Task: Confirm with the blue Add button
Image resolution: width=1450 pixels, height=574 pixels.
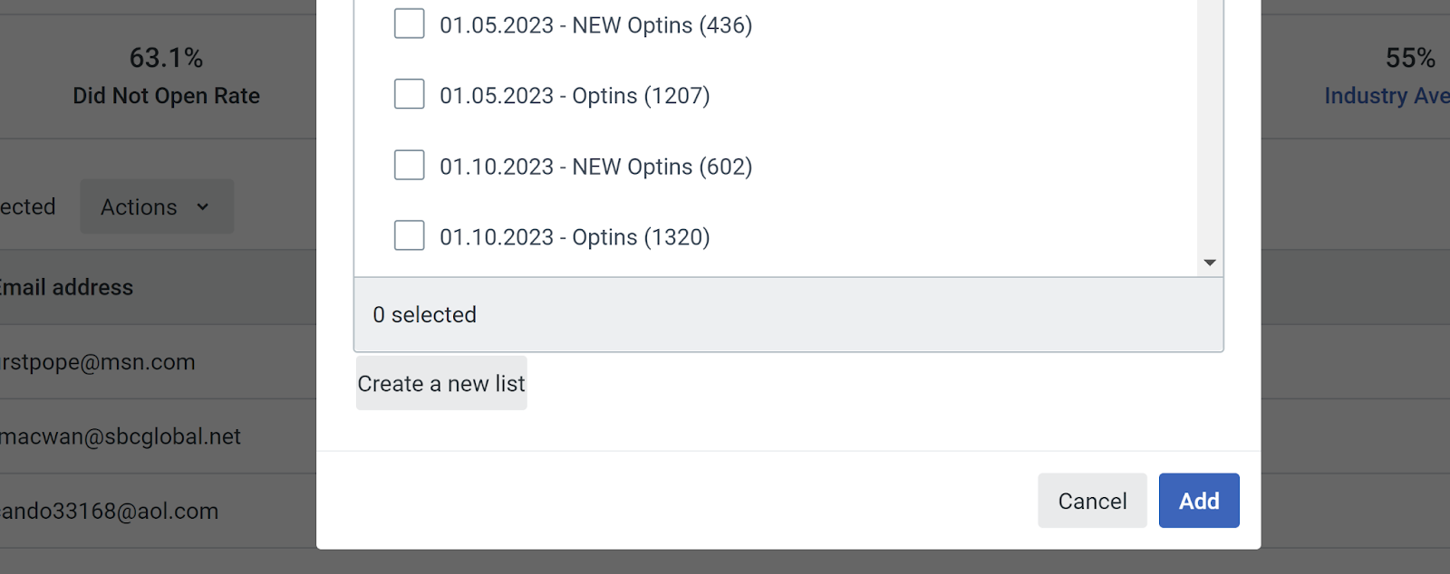Action: coord(1199,501)
